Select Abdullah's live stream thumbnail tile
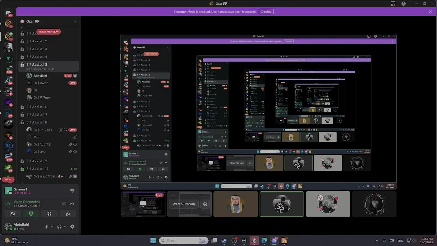437x246 pixels. (x=143, y=204)
